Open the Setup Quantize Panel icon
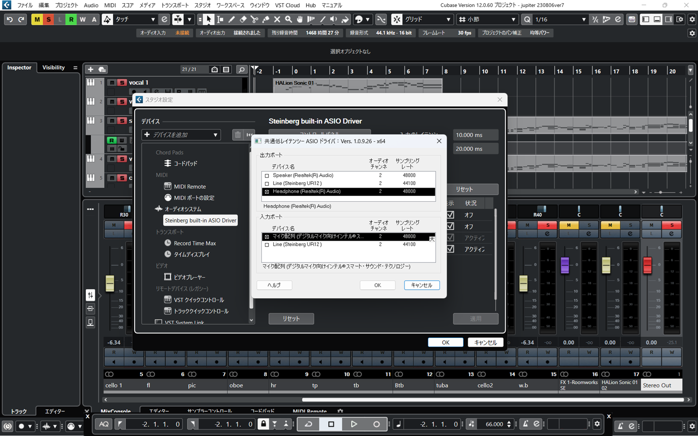698x436 pixels. click(618, 20)
